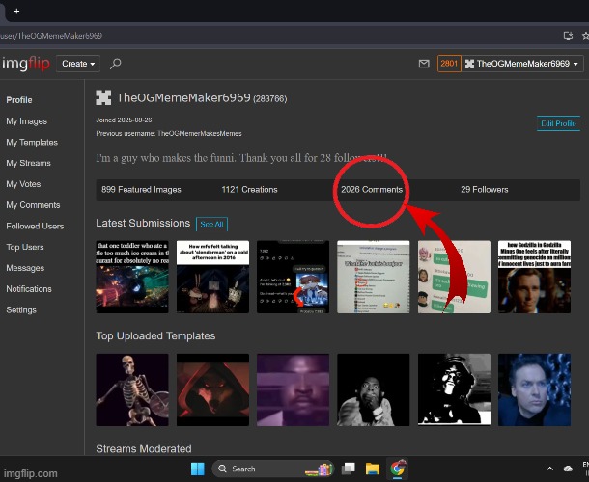Open the green chat bubbles submission thumbnail

[454, 277]
